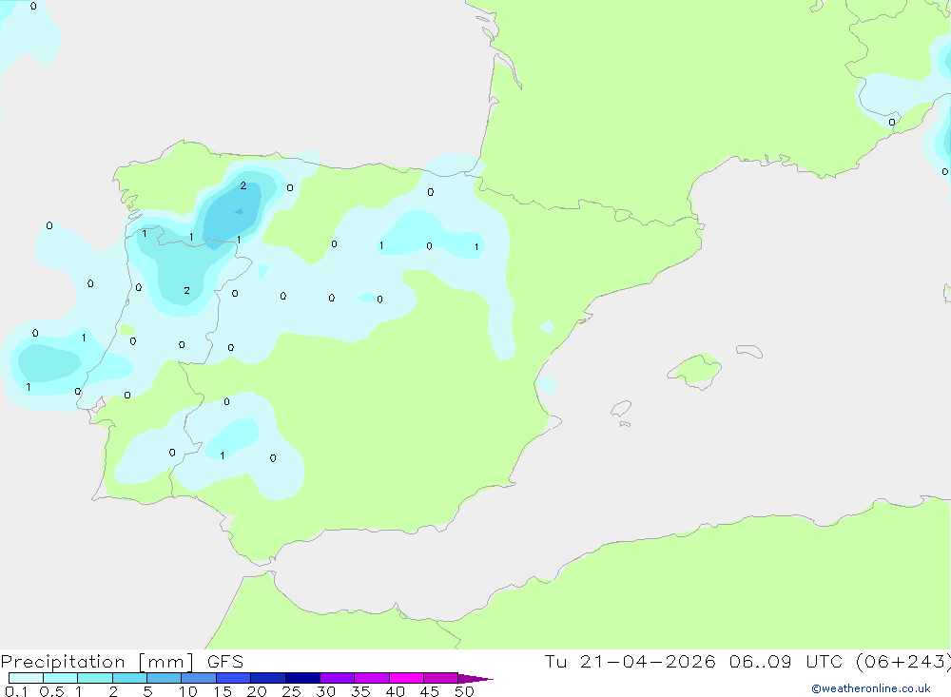
Task: Click the 20–25 mm legend color swatch
Action: pyautogui.click(x=268, y=678)
